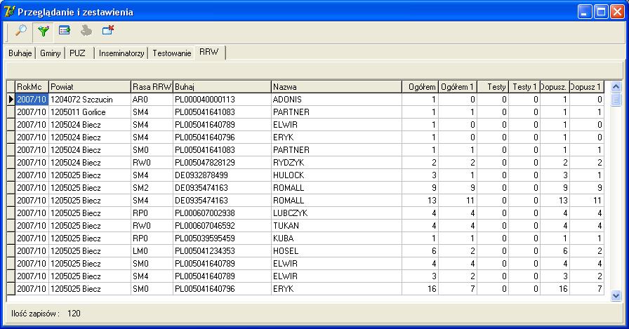Viewport: 629px width, 329px height.
Task: Click the Rasa RRW column header
Action: [152, 87]
